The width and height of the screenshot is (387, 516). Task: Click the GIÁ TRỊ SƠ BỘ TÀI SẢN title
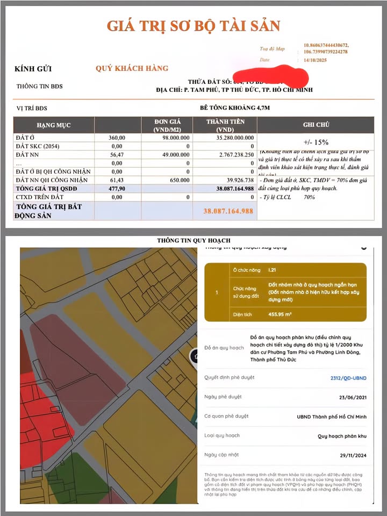[x=193, y=25]
